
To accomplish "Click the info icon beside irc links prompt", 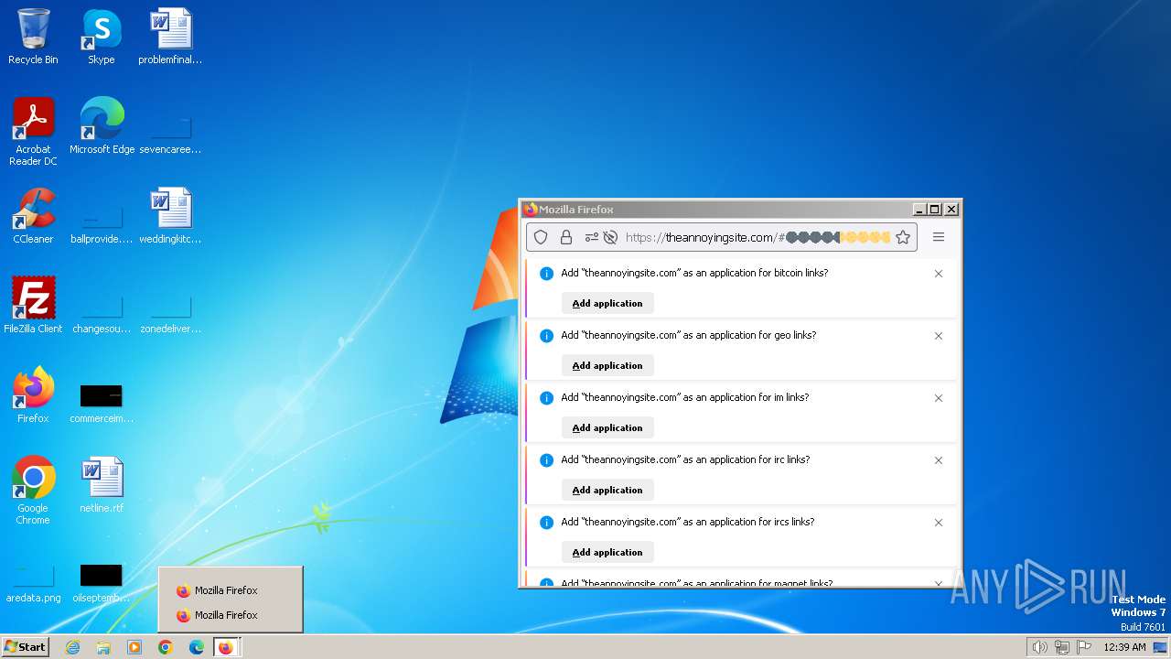I will [546, 460].
